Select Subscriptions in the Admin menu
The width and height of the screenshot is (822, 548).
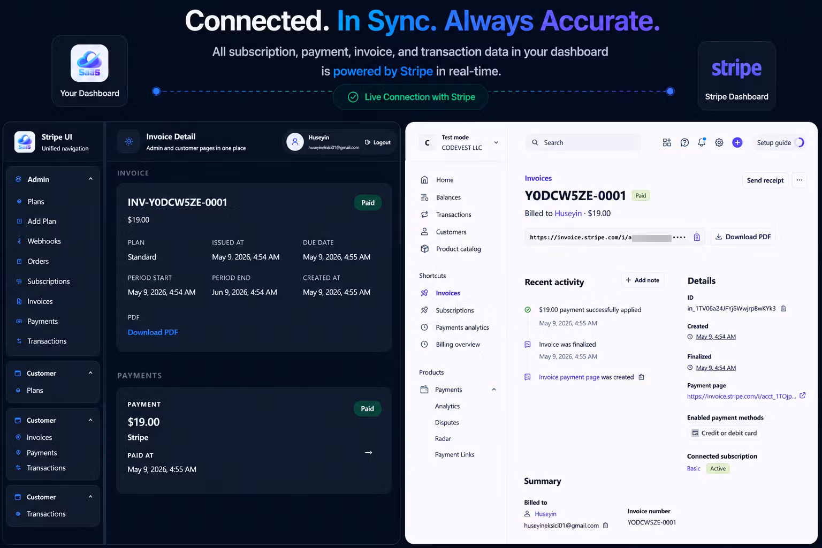pos(49,281)
